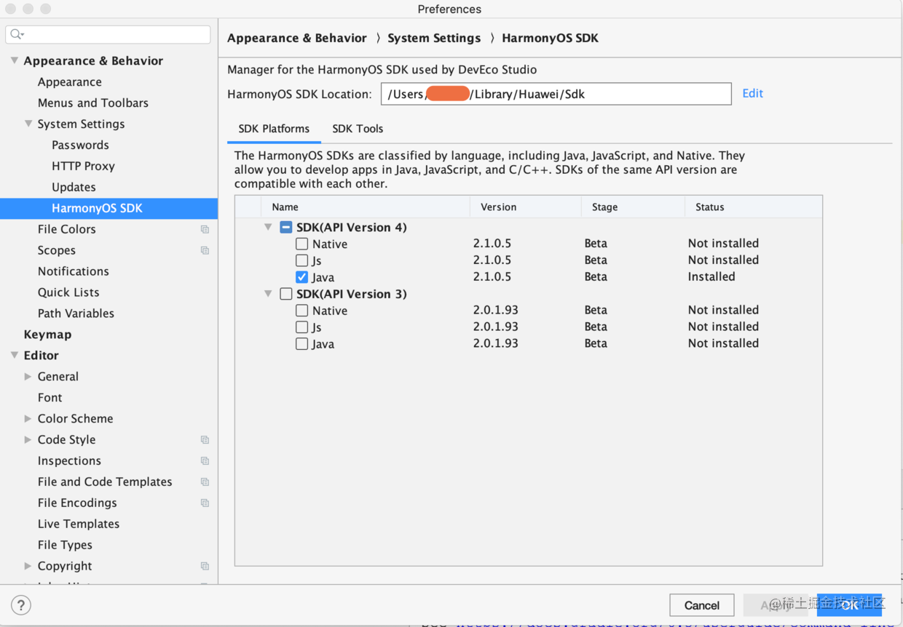Check the Native 2.0.1.93 checkbox
The image size is (903, 627).
(x=302, y=311)
